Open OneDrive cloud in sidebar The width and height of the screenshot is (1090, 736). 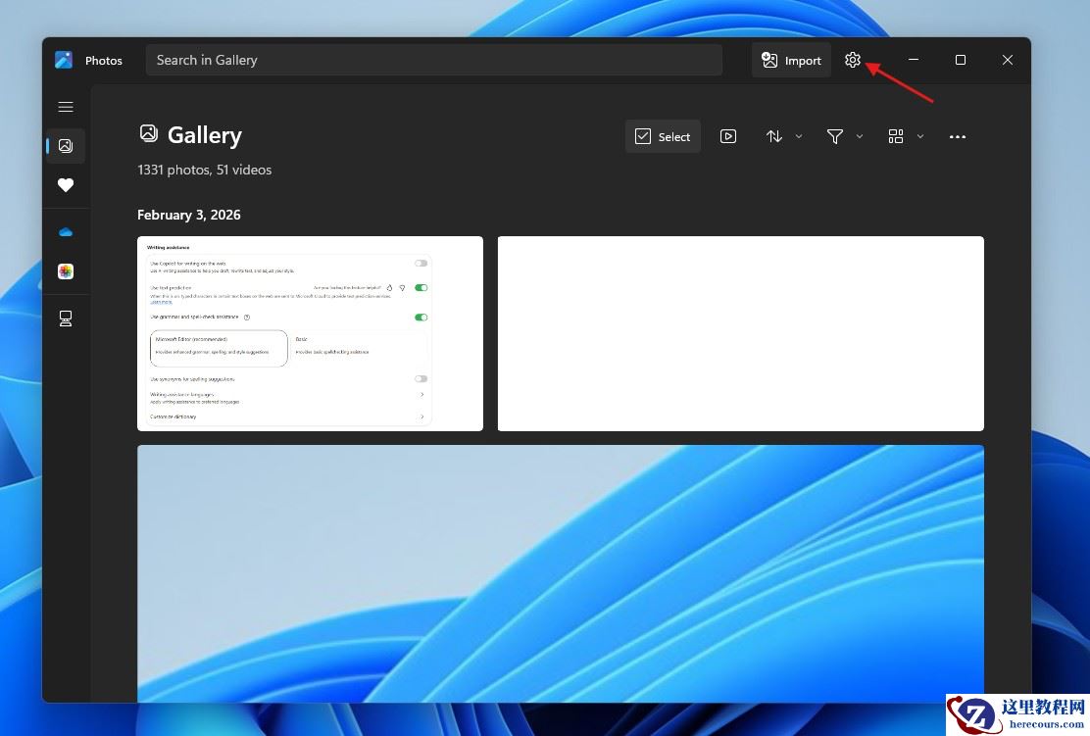click(66, 232)
